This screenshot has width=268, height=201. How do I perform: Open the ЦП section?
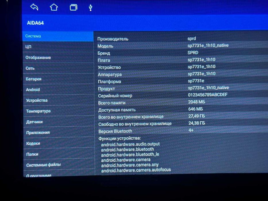(58, 47)
